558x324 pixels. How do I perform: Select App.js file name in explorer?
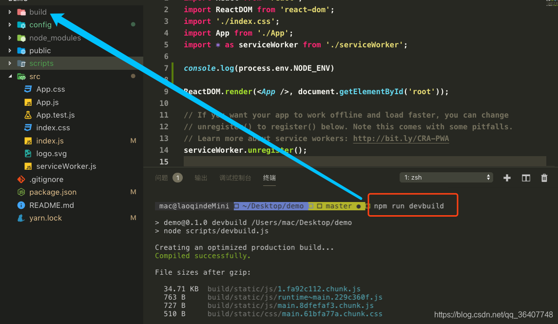click(47, 102)
